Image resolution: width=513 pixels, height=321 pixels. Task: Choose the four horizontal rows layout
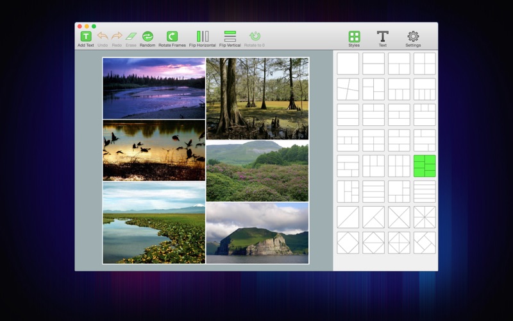tap(373, 191)
